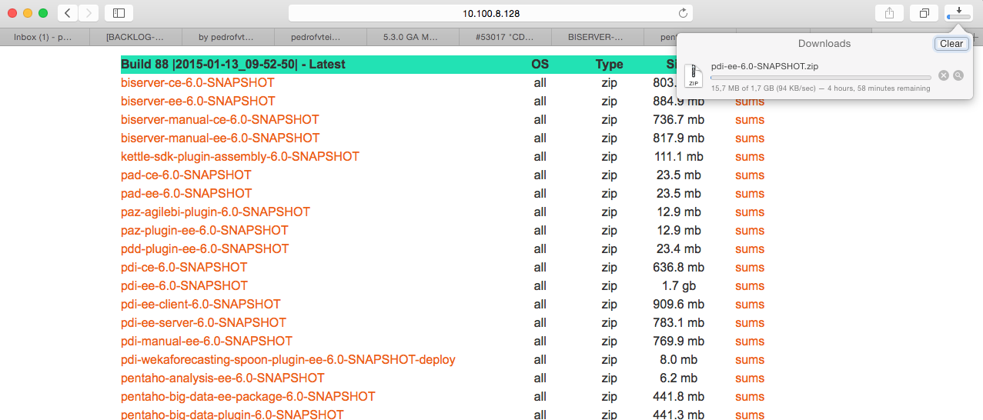Click the 909.6 mb size value
983x420 pixels.
(679, 304)
